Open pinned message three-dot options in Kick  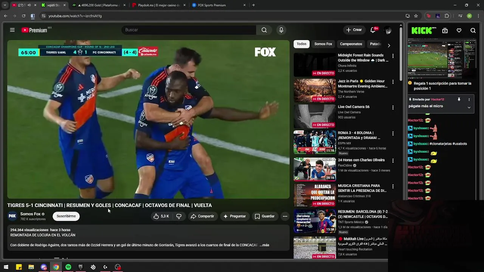469,99
